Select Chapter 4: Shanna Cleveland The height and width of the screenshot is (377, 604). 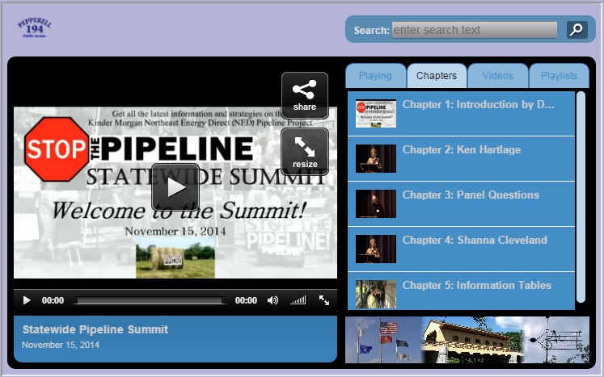point(461,249)
